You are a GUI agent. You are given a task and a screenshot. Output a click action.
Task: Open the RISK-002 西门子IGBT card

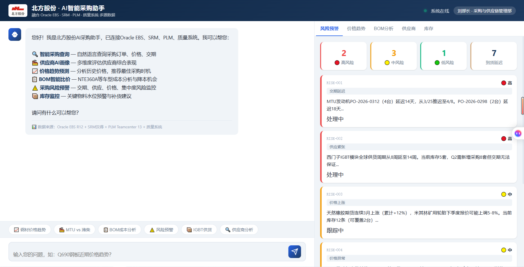pos(419,157)
